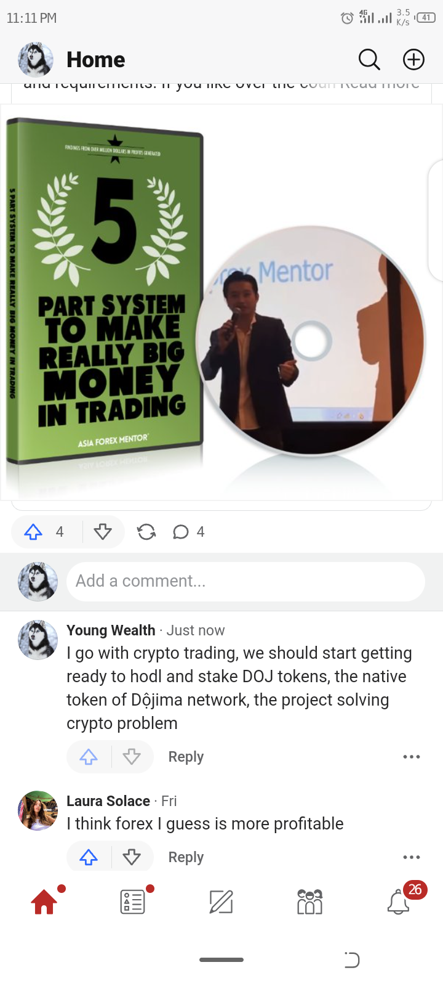
Task: Upvote Young Wealth's comment
Action: [x=89, y=757]
